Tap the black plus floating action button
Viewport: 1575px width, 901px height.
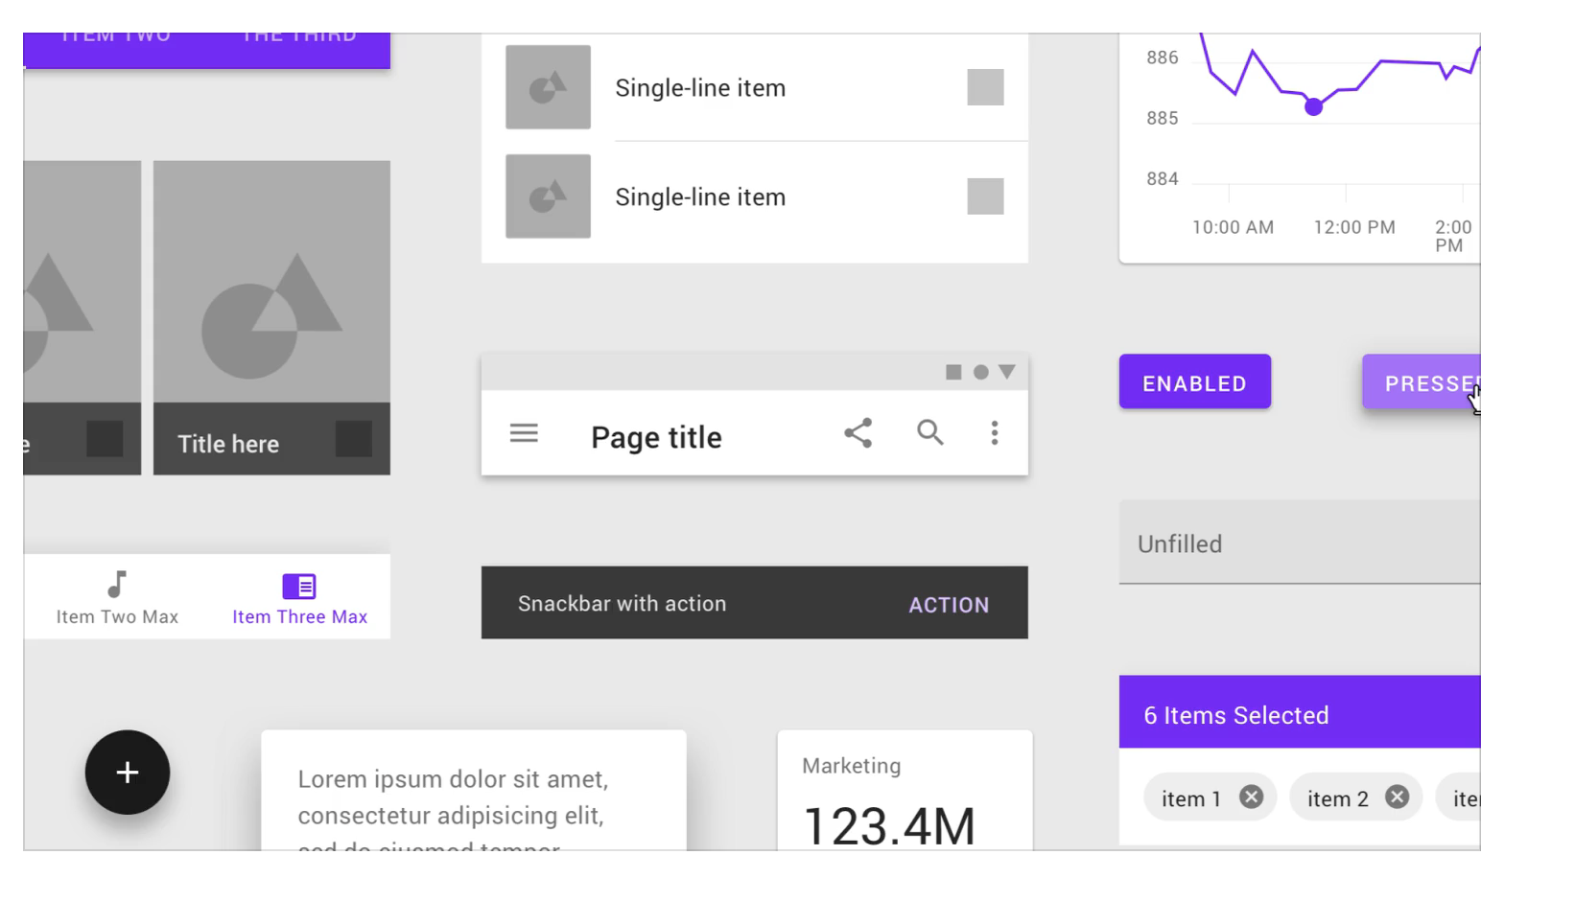(128, 773)
